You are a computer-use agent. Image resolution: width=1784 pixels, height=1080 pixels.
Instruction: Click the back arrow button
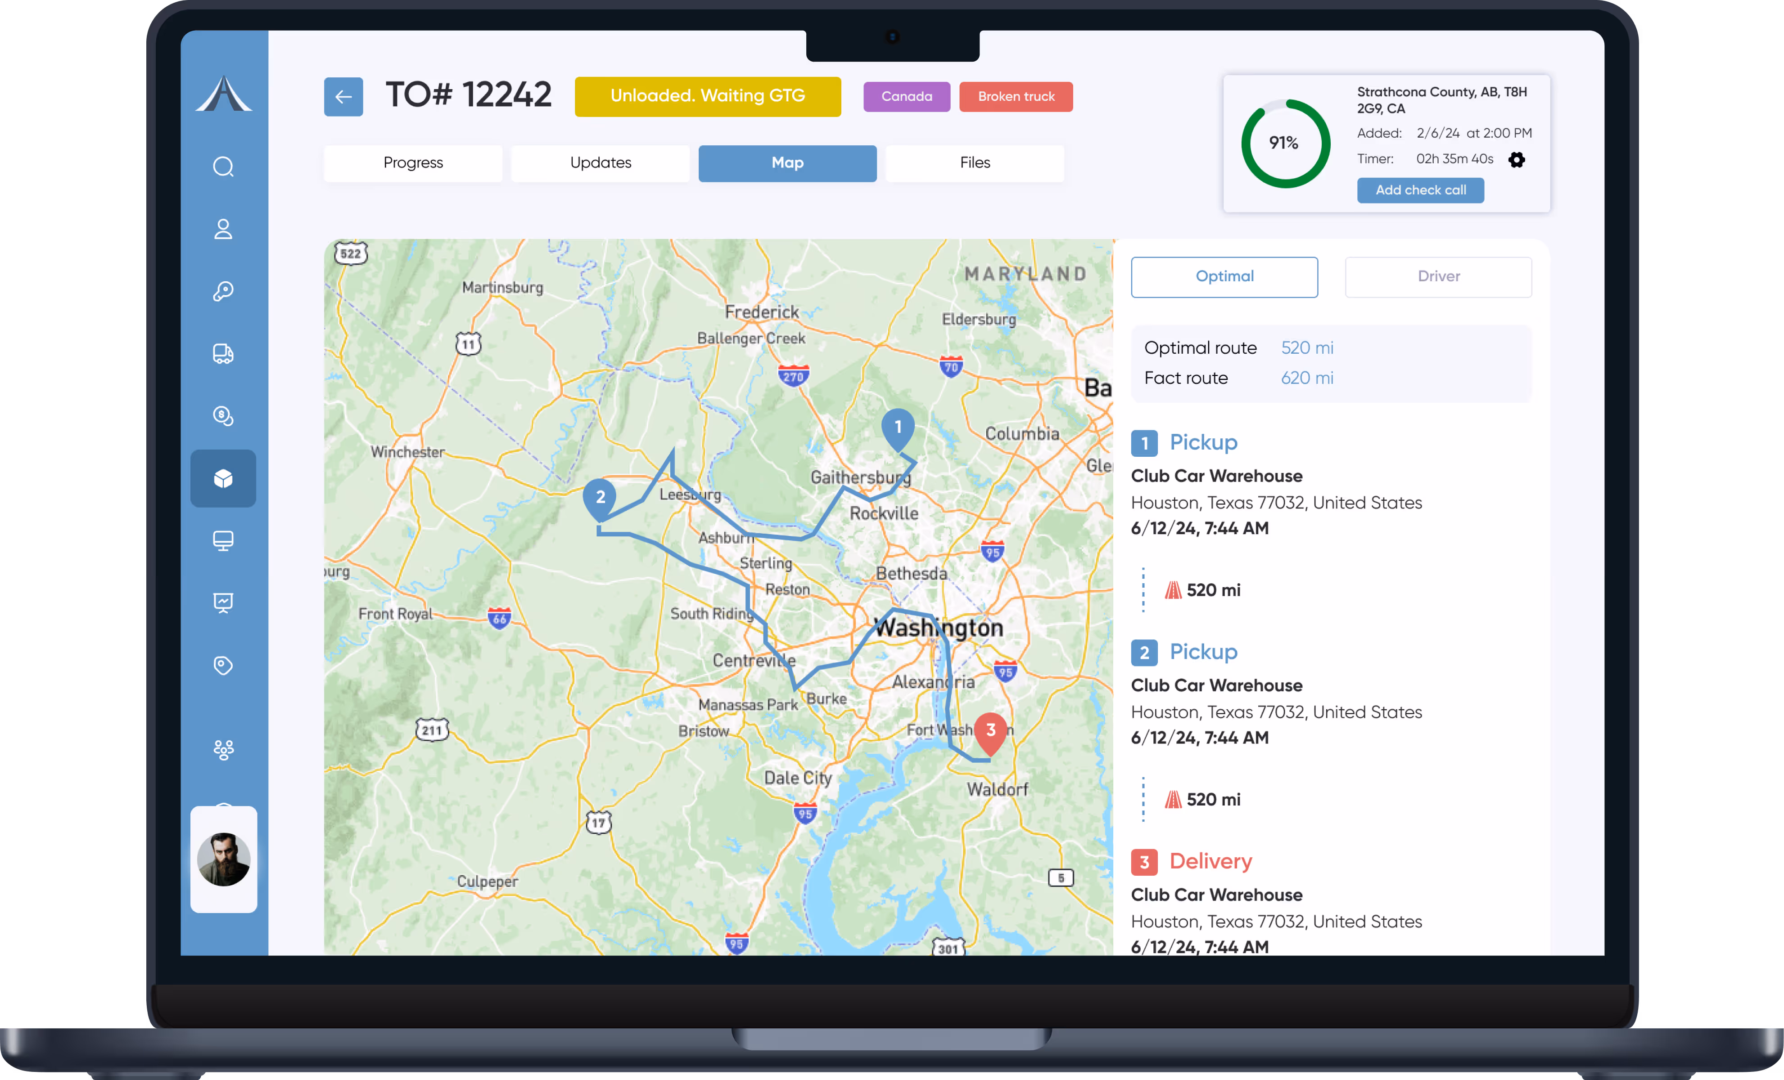tap(343, 96)
